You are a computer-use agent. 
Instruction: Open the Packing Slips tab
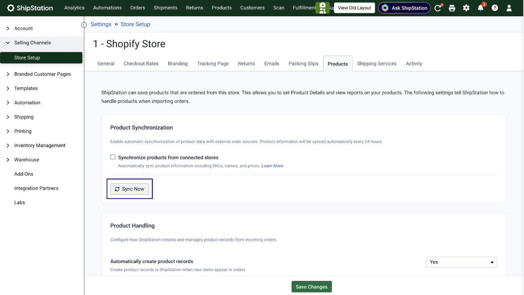304,64
